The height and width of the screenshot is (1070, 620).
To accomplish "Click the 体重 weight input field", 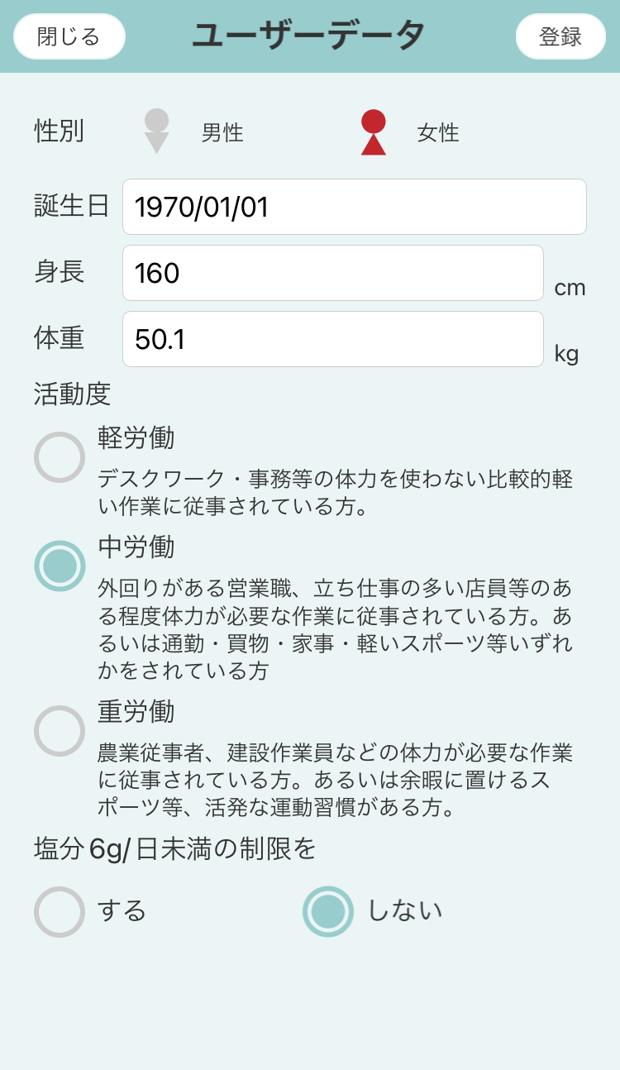I will (x=333, y=339).
